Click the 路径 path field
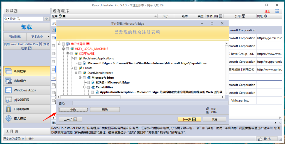This screenshot has width=285, height=144. [x=151, y=103]
